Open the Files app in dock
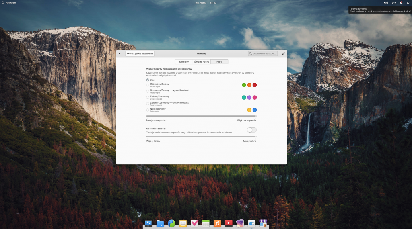 coord(160,223)
